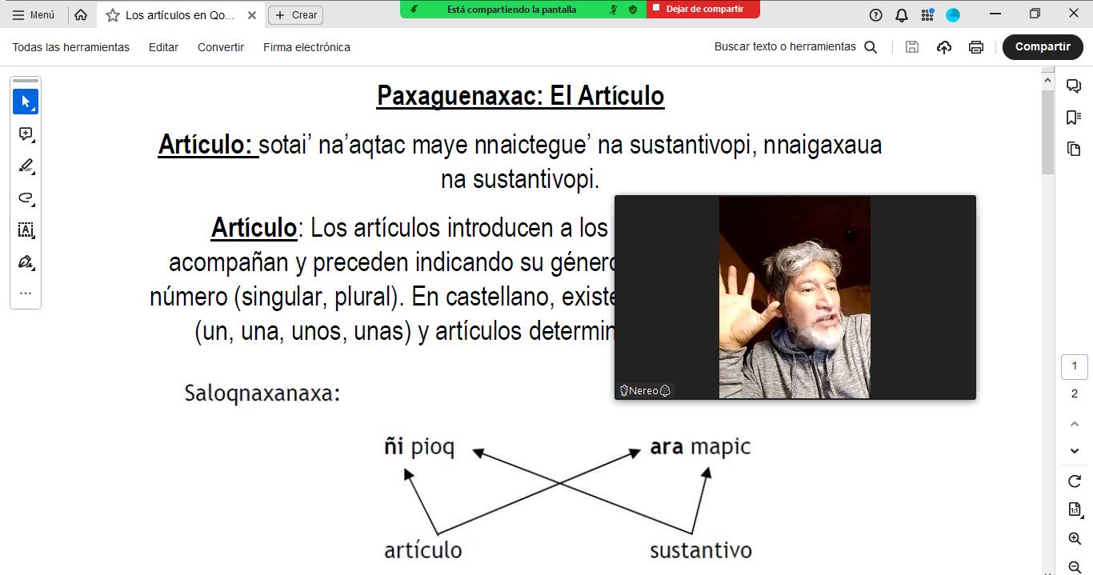Star the current document tab
The width and height of the screenshot is (1093, 575).
pyautogui.click(x=113, y=15)
